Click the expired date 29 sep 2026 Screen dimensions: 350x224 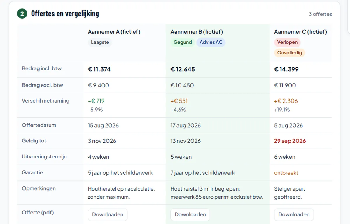click(x=290, y=141)
